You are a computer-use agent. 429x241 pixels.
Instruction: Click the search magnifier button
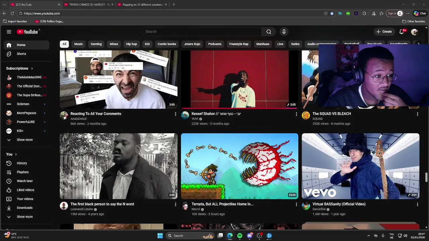269,31
